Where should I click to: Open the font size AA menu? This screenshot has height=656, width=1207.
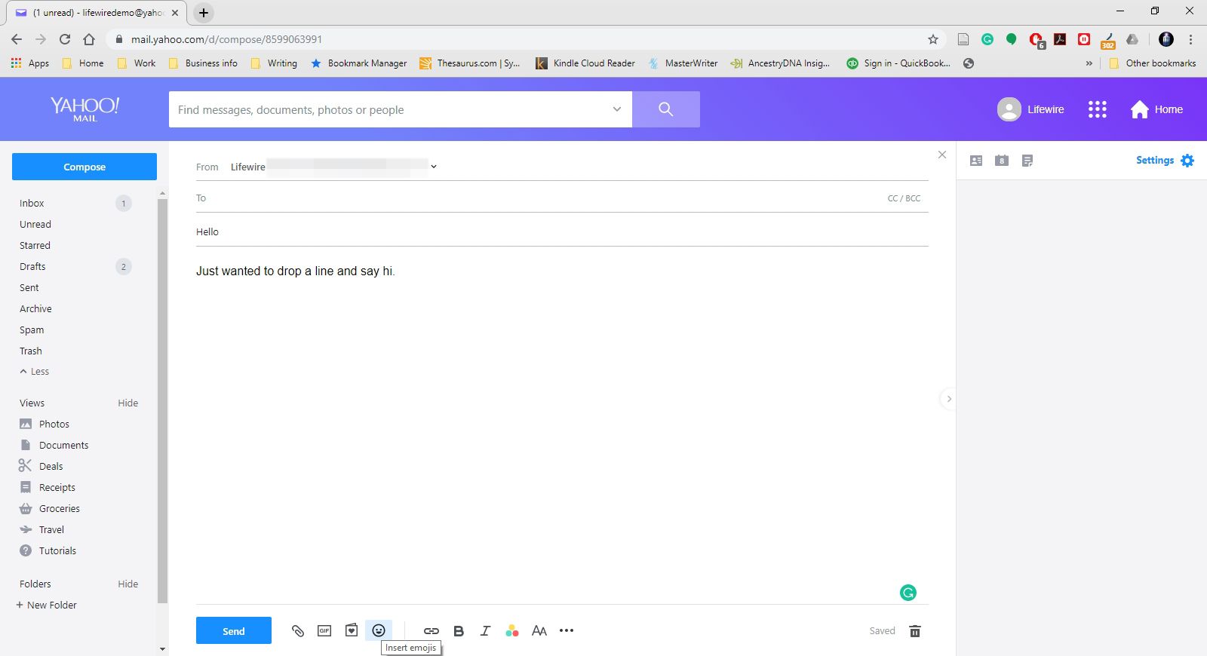[x=539, y=631]
